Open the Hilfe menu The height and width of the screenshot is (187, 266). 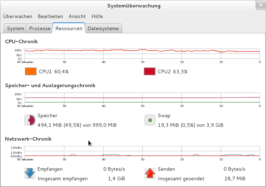tap(97, 16)
